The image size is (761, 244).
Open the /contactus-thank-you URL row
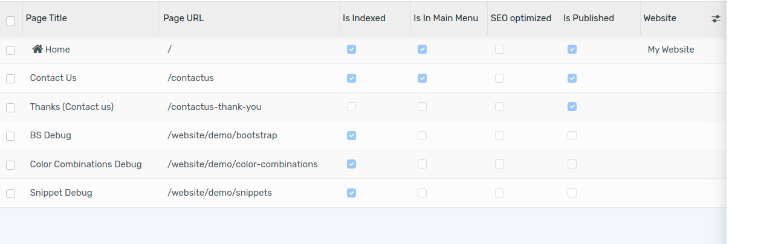(215, 107)
